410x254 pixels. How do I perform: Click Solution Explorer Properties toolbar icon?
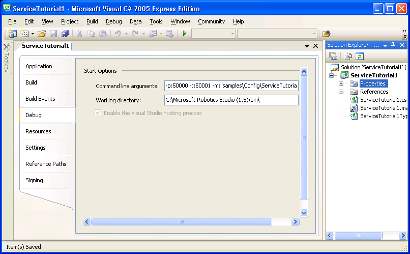[333, 56]
